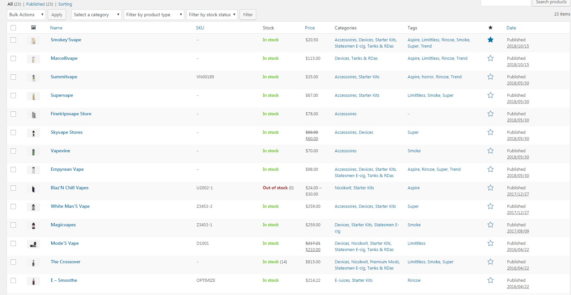Viewport: 571px width, 295px height.
Task: Toggle featured star for Blaz'N Chill Vapes
Action: click(x=490, y=188)
